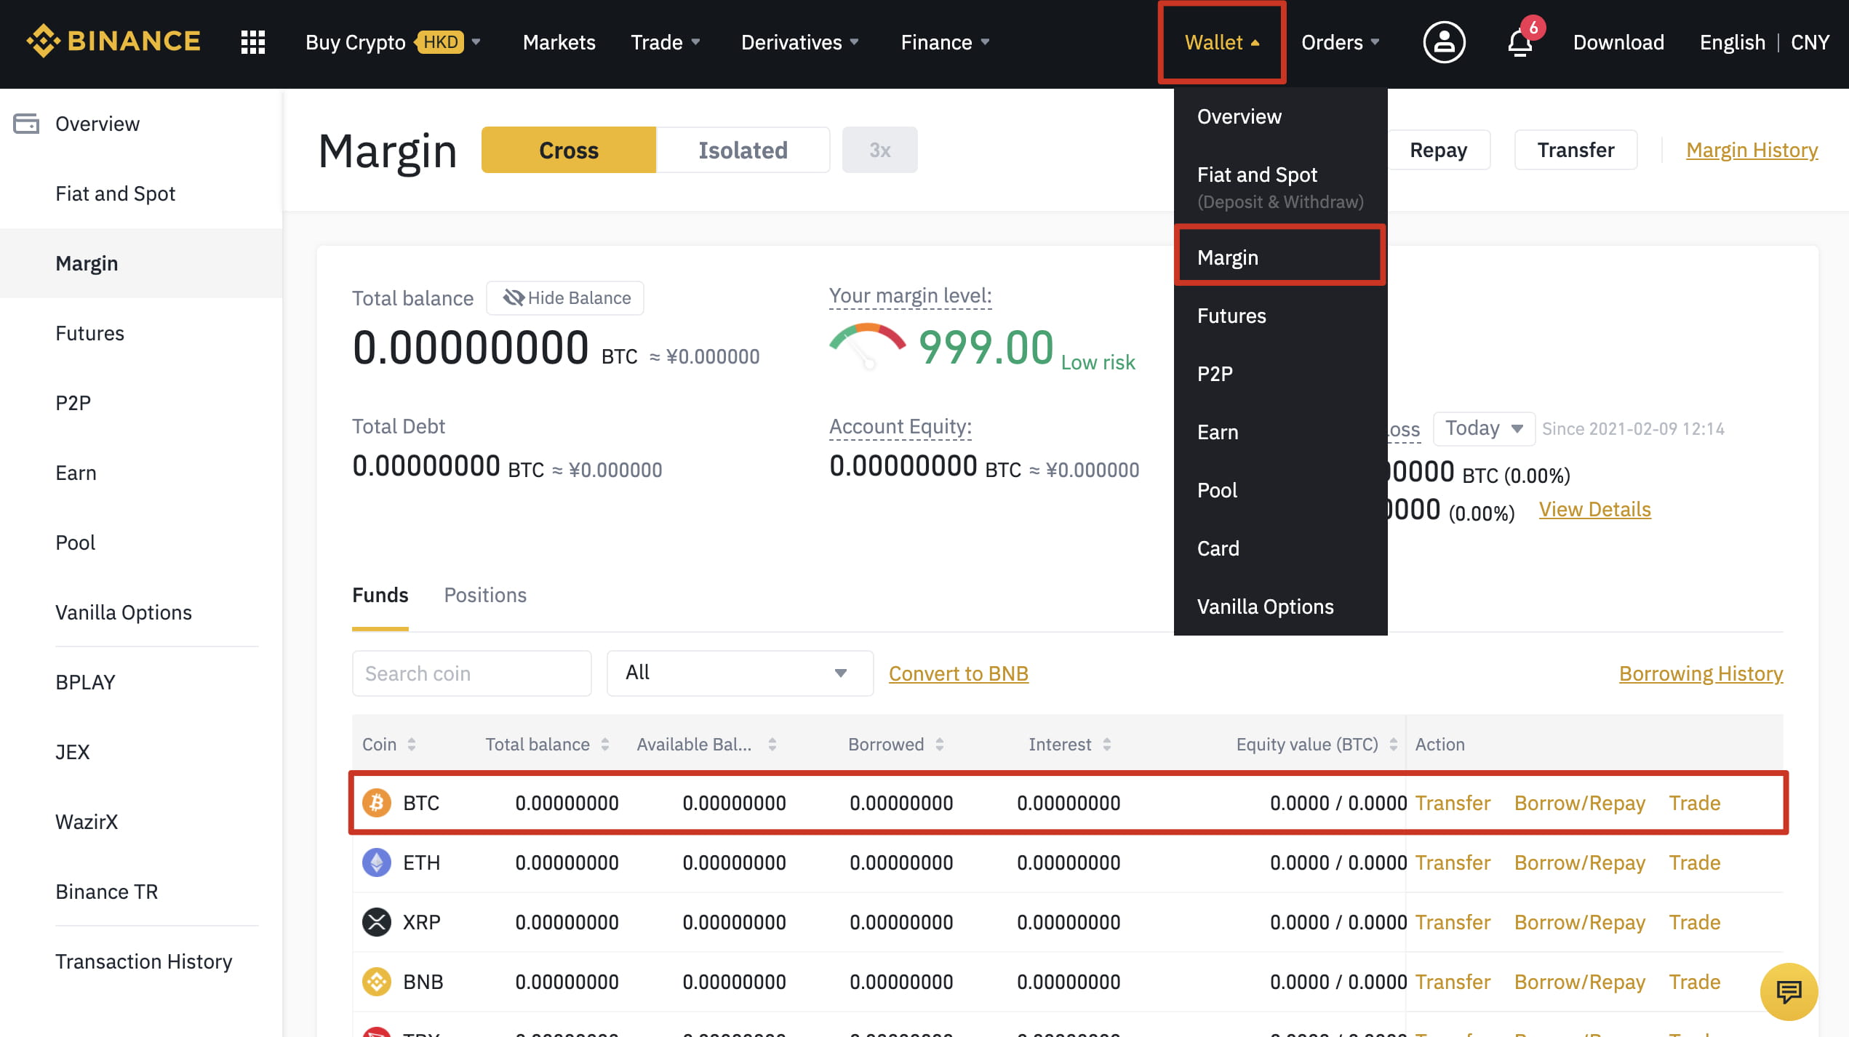Open View Details link
This screenshot has width=1849, height=1037.
point(1594,509)
